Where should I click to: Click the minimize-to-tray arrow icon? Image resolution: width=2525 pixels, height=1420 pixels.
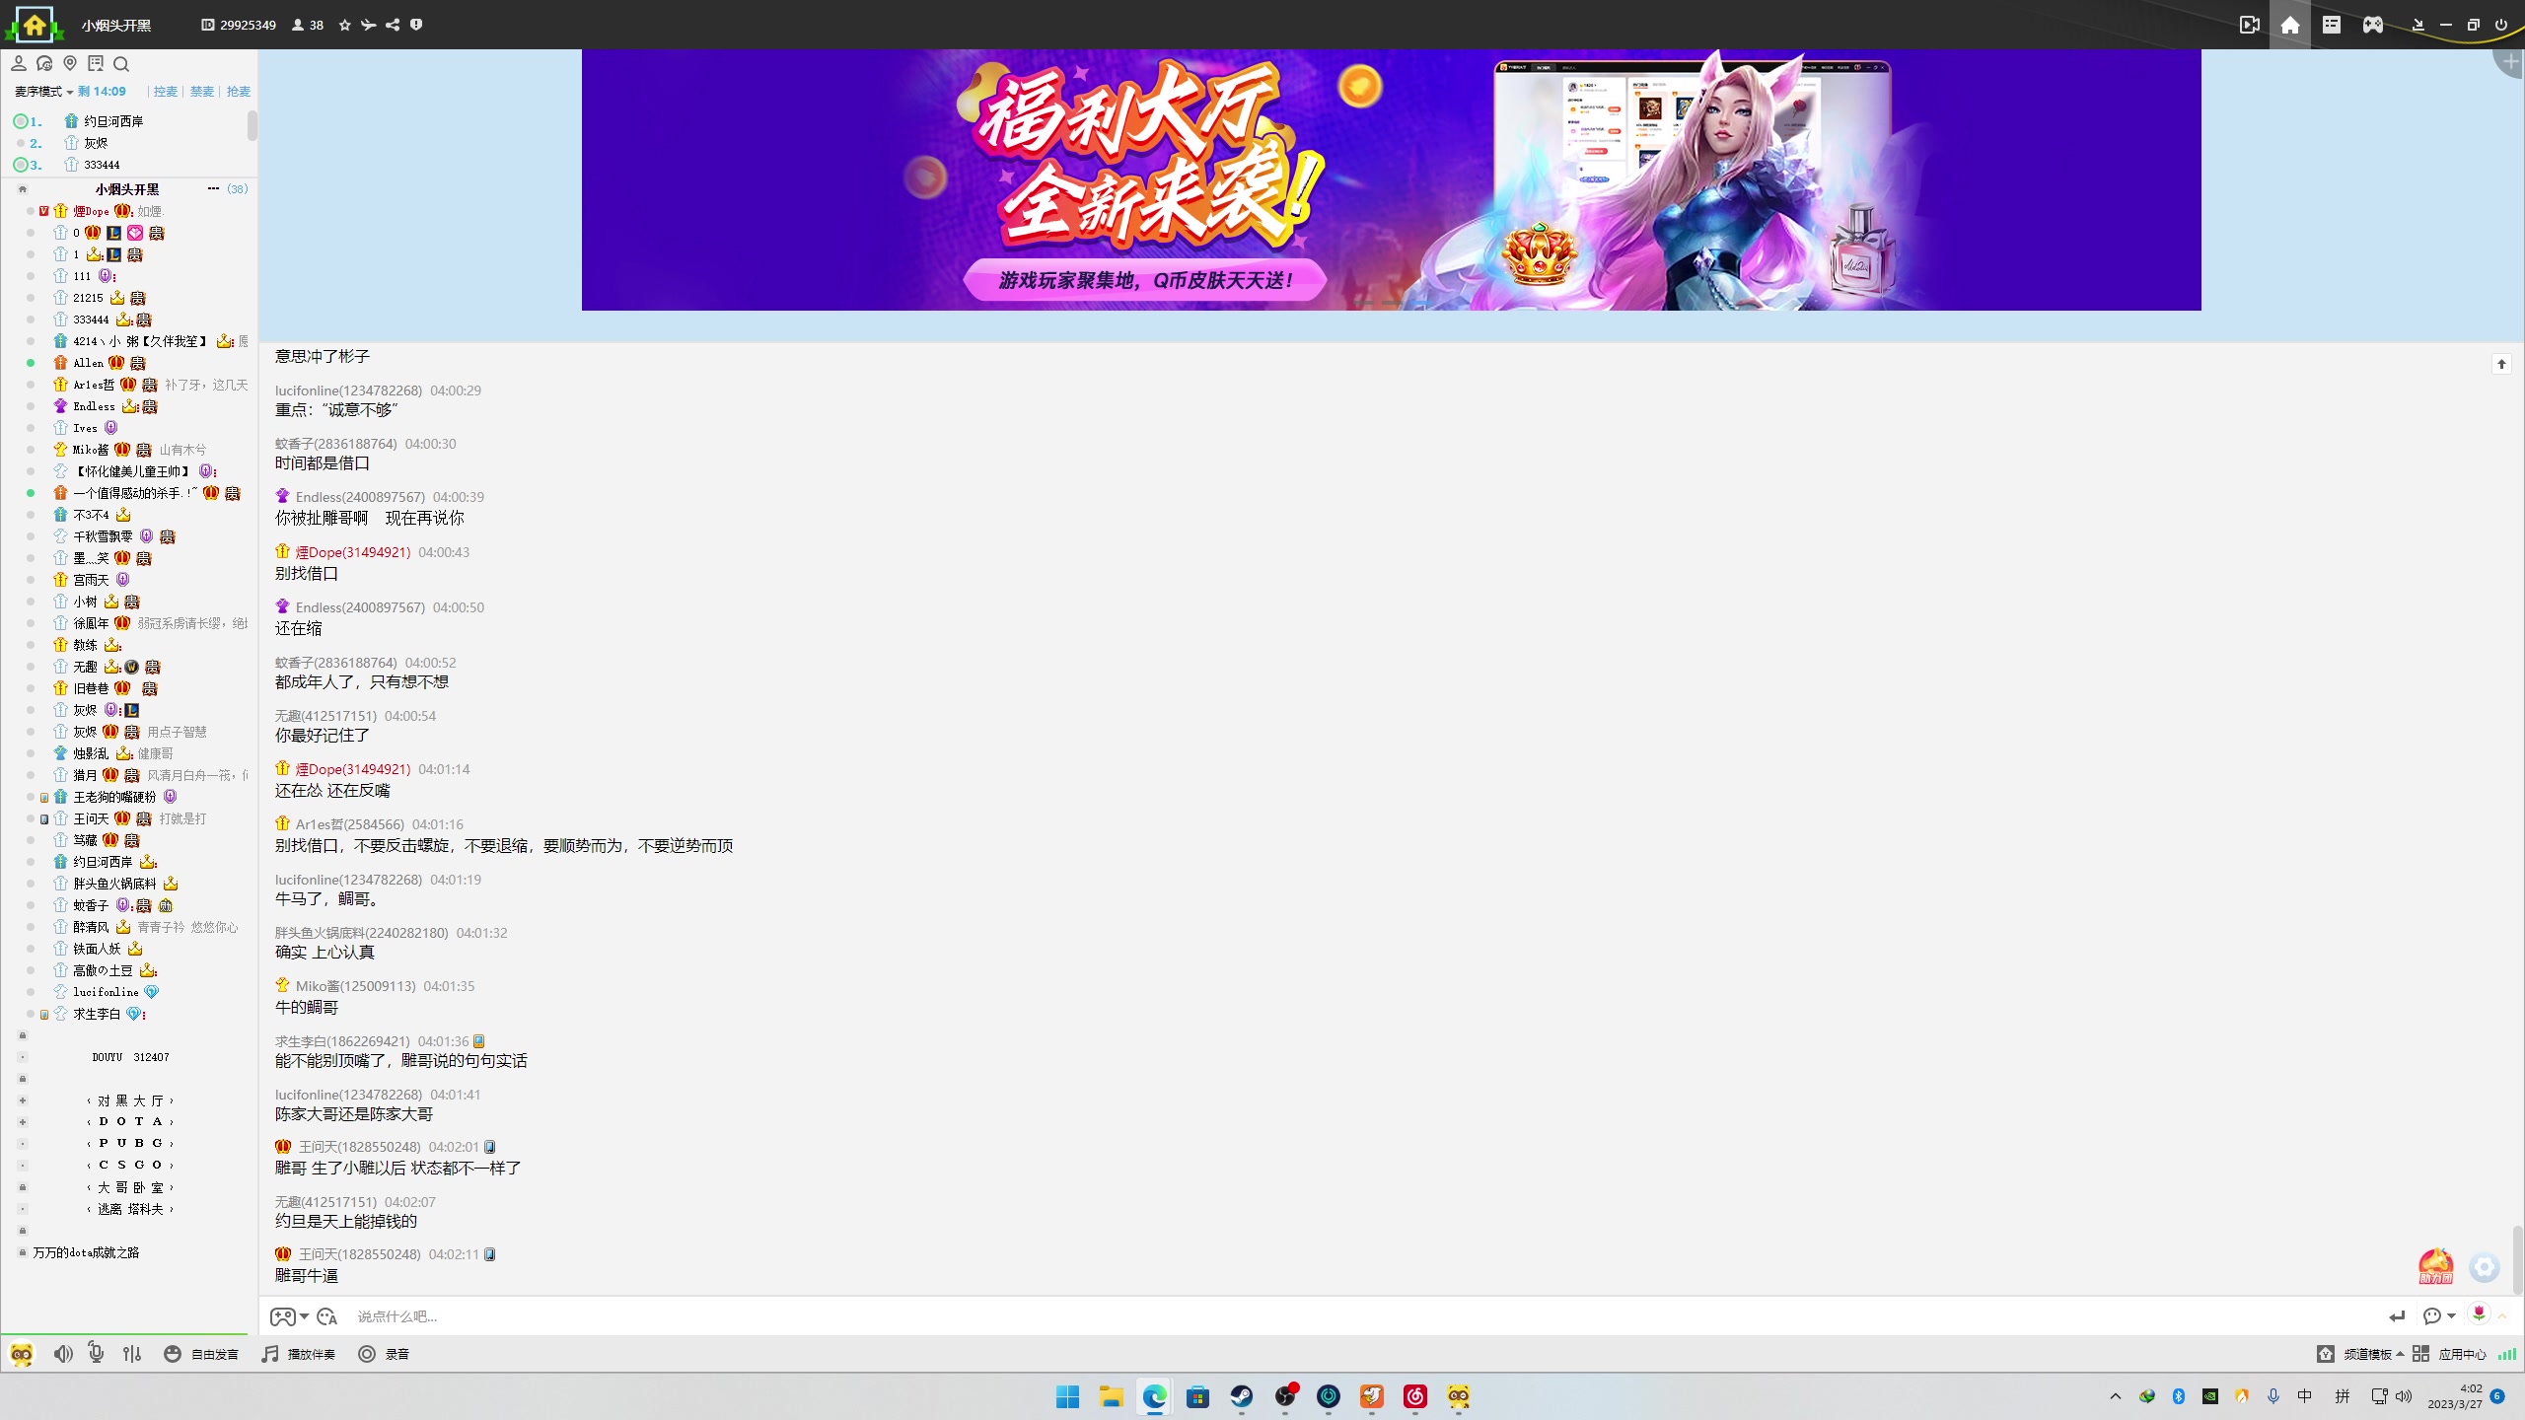click(x=2417, y=25)
